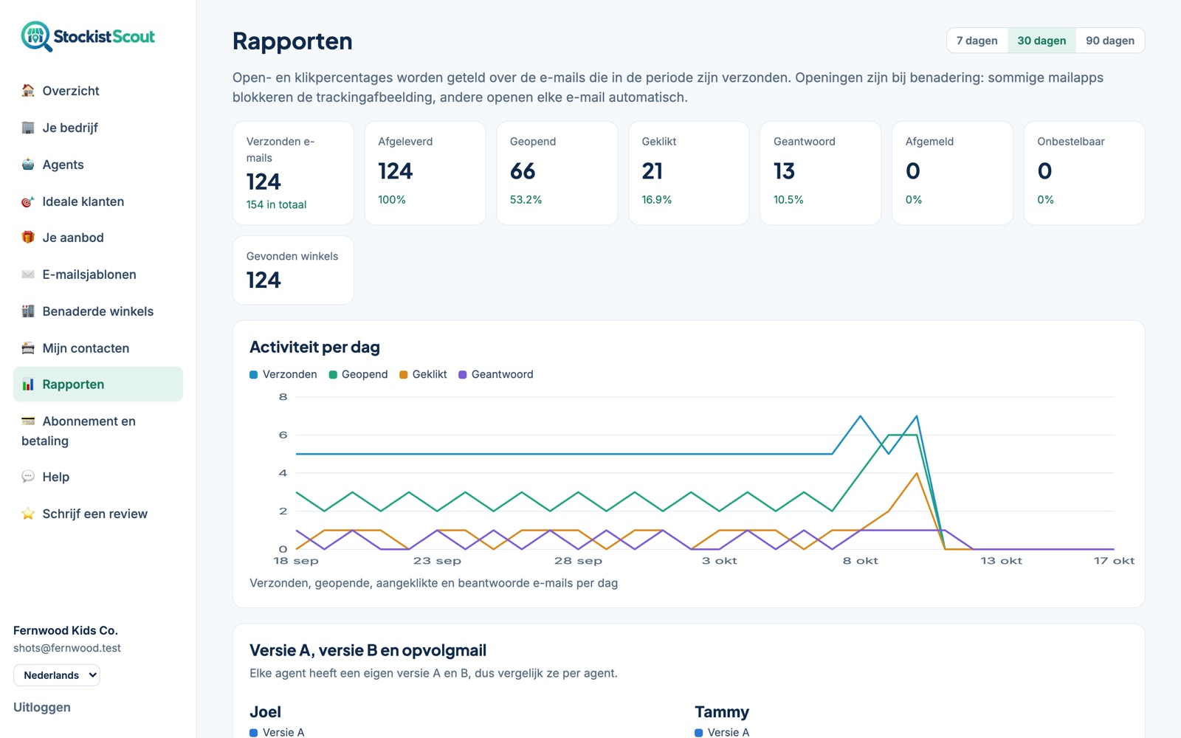
Task: Click the store icon beside Benaderde winkels
Action: click(x=28, y=311)
